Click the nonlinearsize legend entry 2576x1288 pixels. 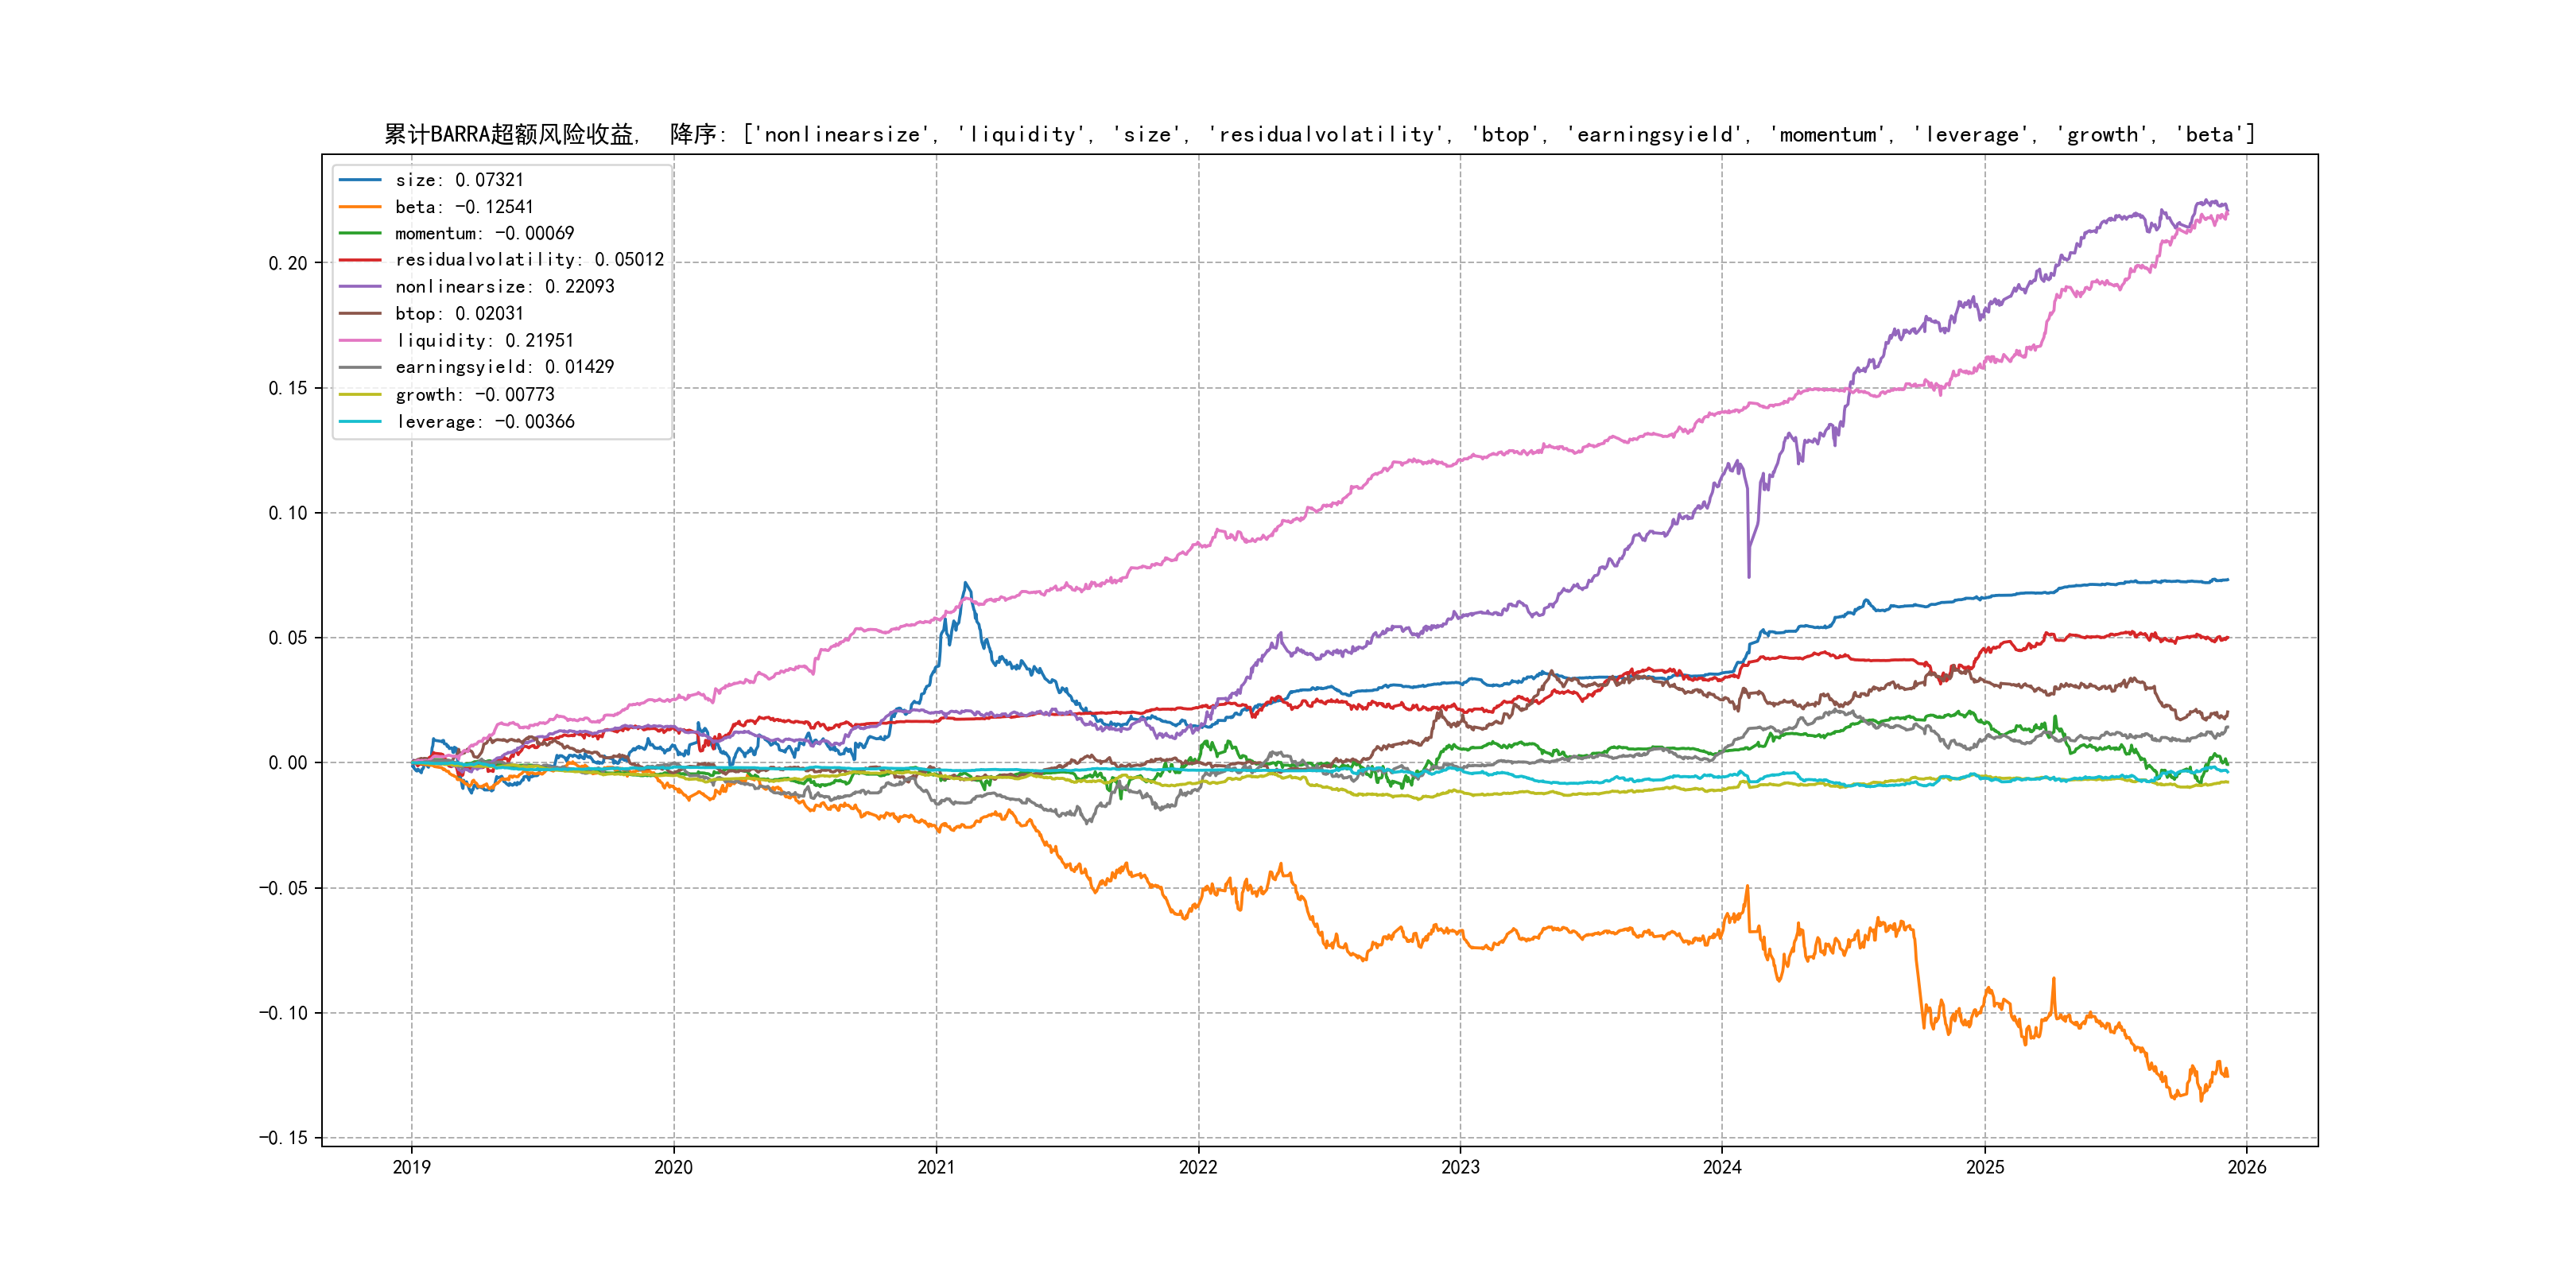(x=504, y=287)
